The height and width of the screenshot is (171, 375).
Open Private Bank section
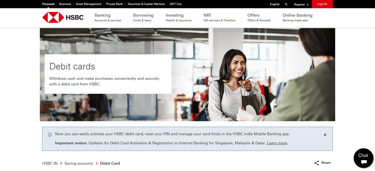(115, 4)
